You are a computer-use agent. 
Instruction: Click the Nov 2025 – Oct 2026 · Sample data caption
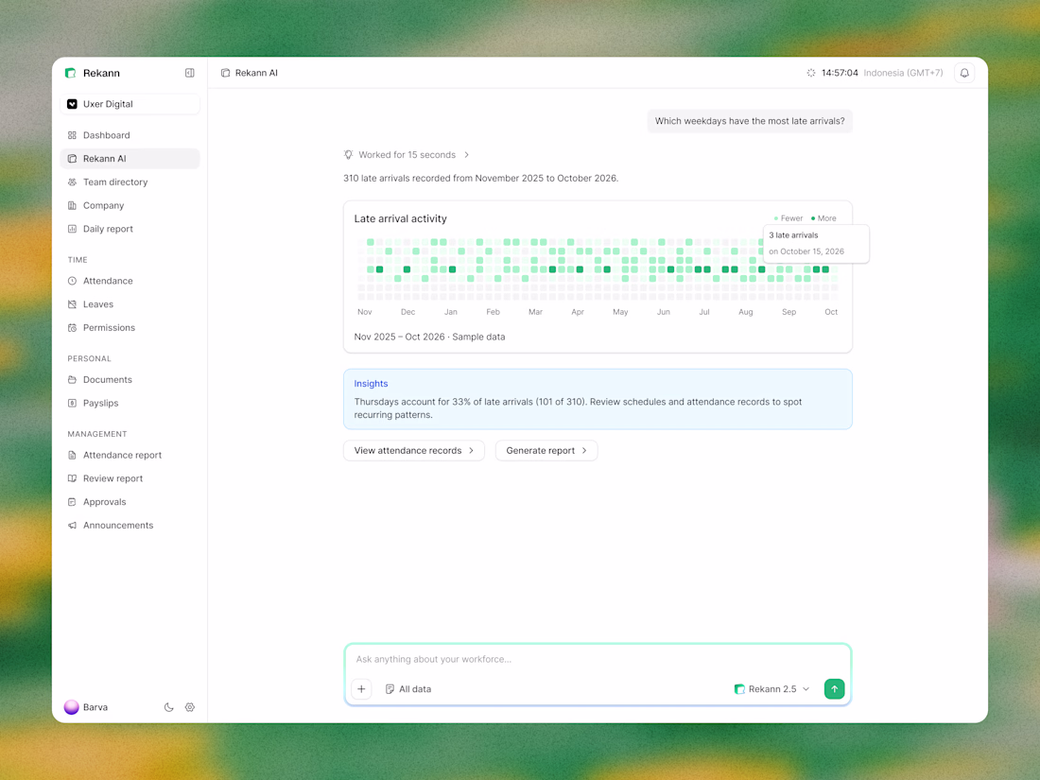coord(430,337)
